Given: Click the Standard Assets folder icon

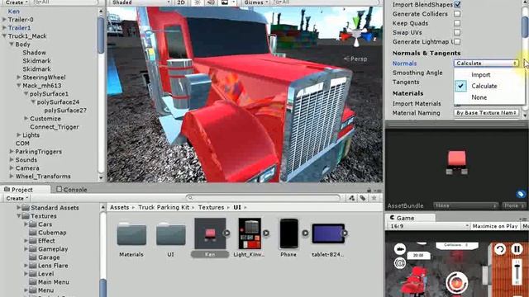Looking at the screenshot, I should point(26,208).
